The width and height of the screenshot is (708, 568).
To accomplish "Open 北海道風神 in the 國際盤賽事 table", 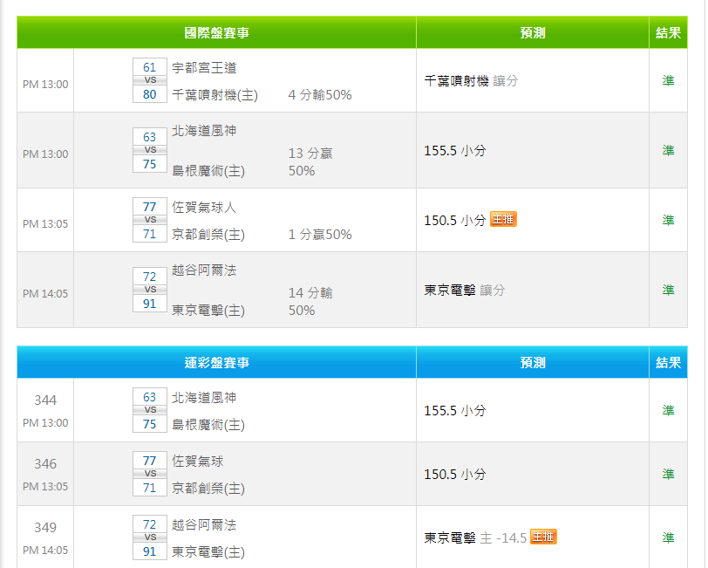I will 204,131.
